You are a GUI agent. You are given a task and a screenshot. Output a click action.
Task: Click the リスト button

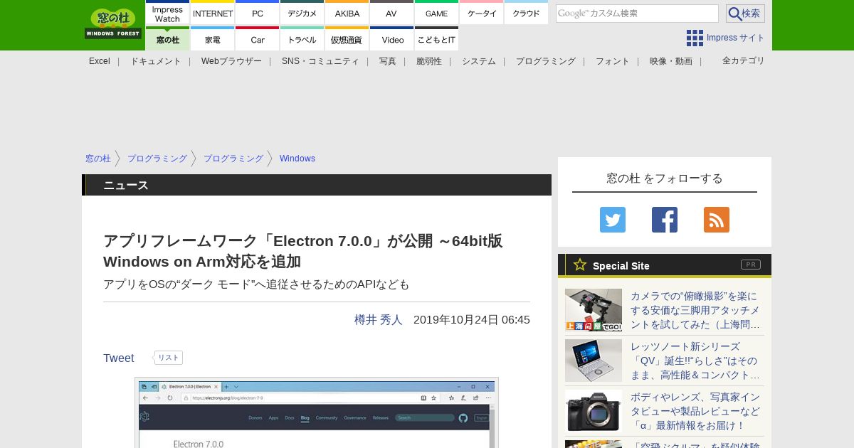pyautogui.click(x=169, y=358)
